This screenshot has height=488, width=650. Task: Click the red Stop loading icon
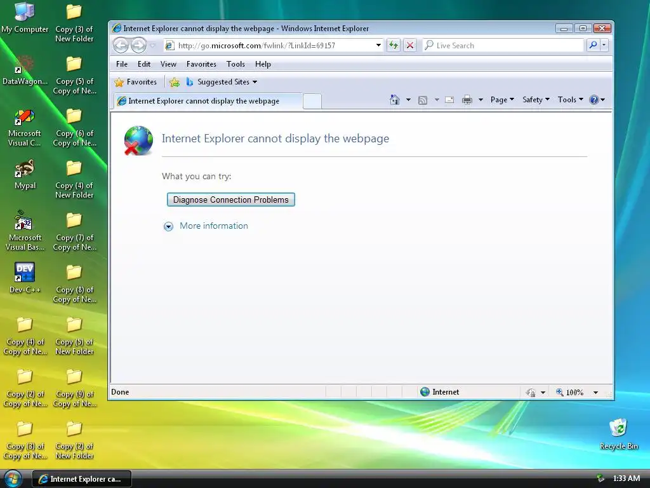[x=410, y=45]
